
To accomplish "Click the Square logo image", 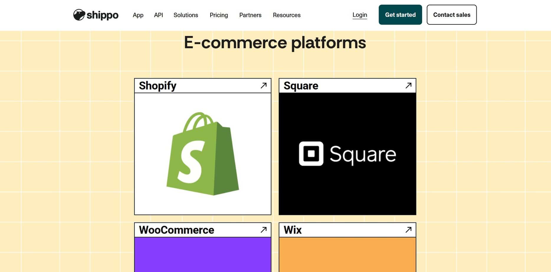I will (x=347, y=154).
